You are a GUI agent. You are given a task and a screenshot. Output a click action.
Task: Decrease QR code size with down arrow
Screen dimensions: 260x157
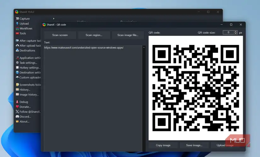236,33
